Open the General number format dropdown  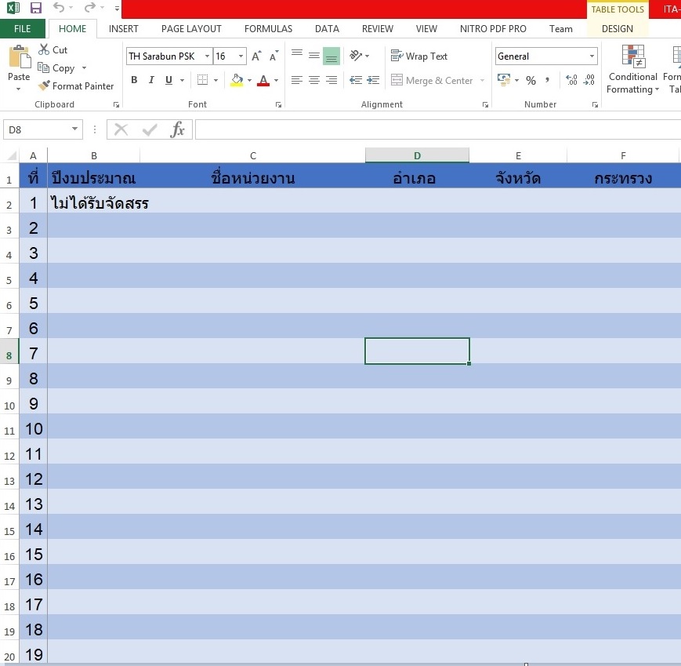point(592,56)
